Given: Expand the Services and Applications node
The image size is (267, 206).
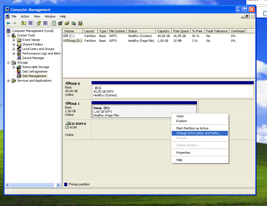Looking at the screenshot, I should click(x=8, y=81).
